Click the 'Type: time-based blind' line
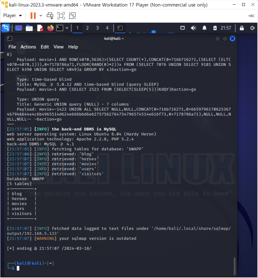The width and height of the screenshot is (258, 278). 44,80
